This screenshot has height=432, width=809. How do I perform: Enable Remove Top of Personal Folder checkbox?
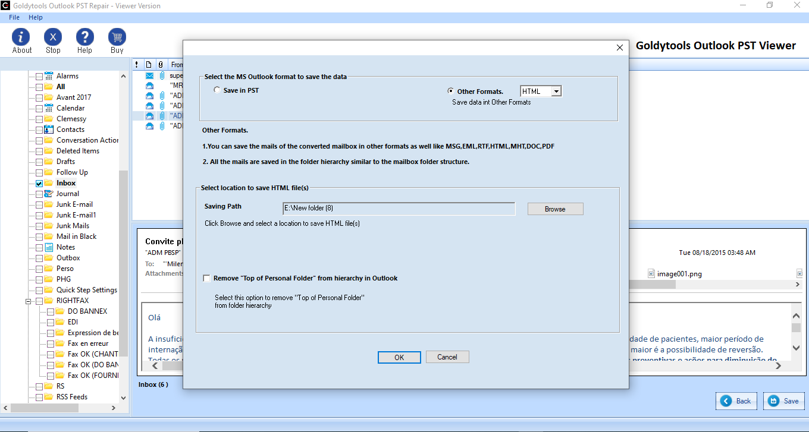(x=206, y=278)
